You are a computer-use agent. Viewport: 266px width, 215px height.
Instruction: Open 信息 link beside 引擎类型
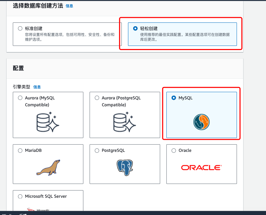click(x=37, y=87)
